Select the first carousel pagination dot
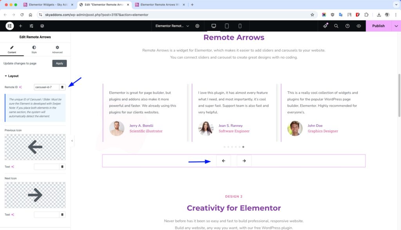 (x=224, y=147)
